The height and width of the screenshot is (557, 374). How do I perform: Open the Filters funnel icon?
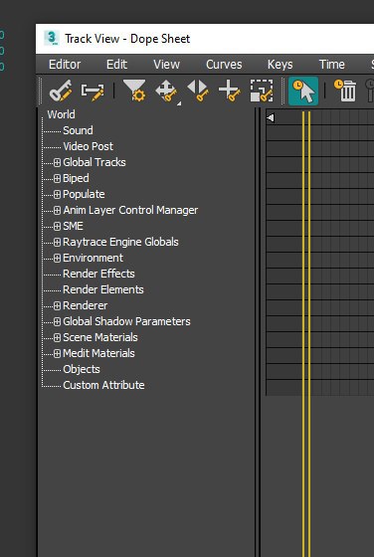(134, 91)
